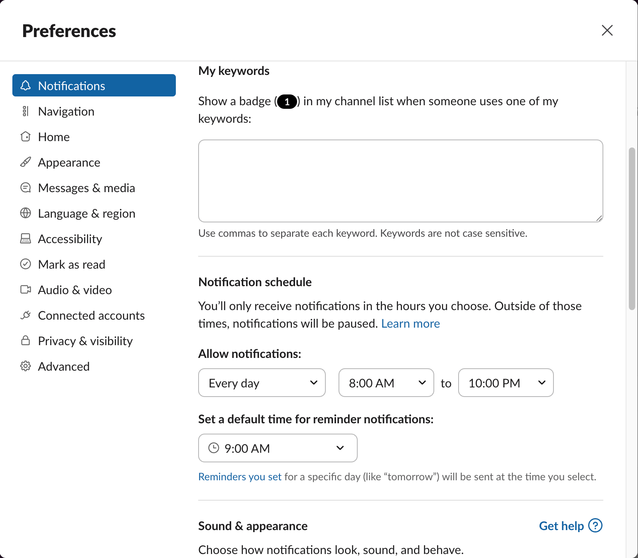
Task: Go to Connected accounts settings
Action: coord(94,315)
